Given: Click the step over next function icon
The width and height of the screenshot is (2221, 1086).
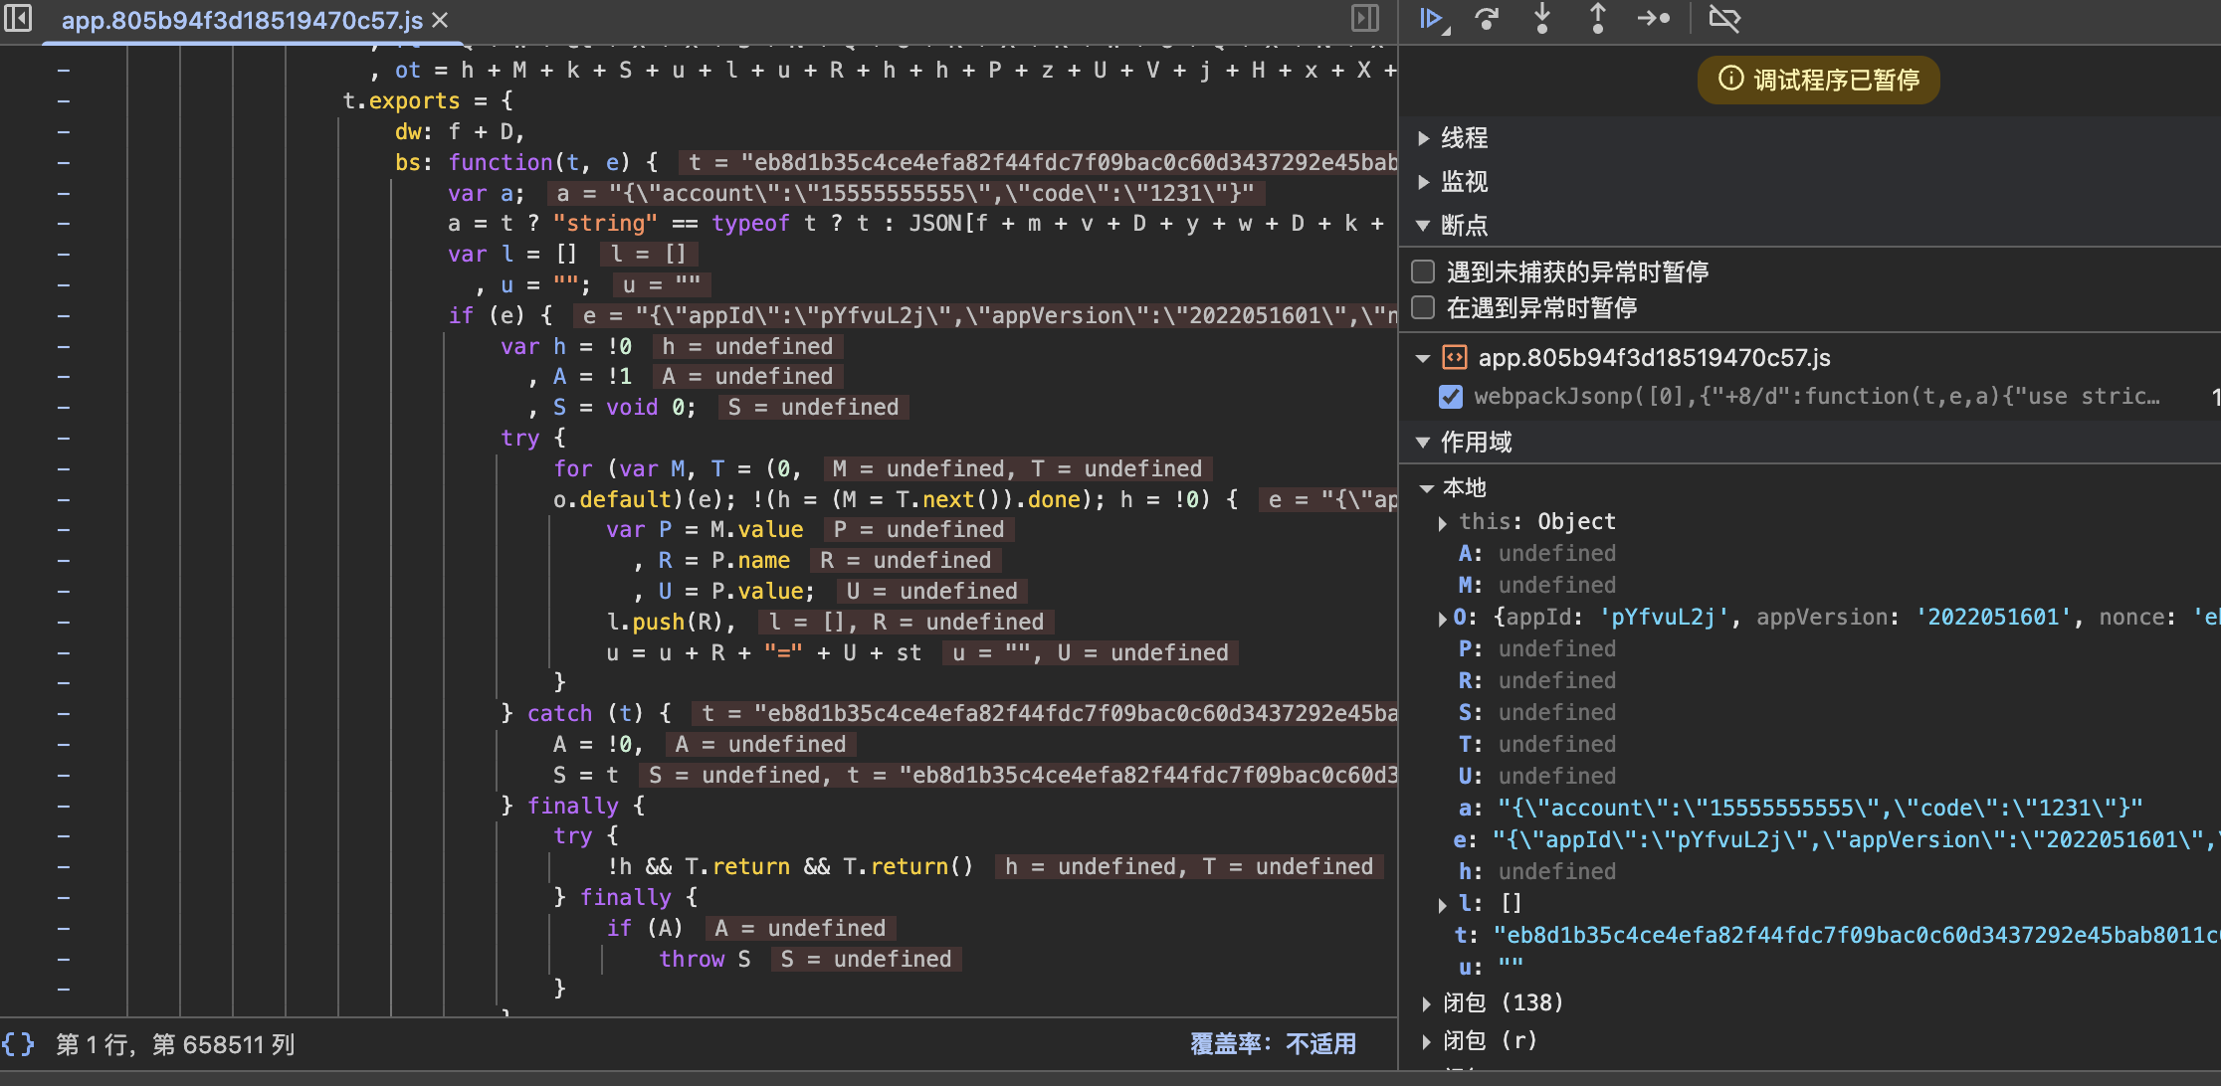Looking at the screenshot, I should pos(1487,19).
